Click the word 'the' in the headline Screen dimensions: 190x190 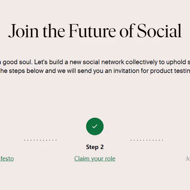54,31
